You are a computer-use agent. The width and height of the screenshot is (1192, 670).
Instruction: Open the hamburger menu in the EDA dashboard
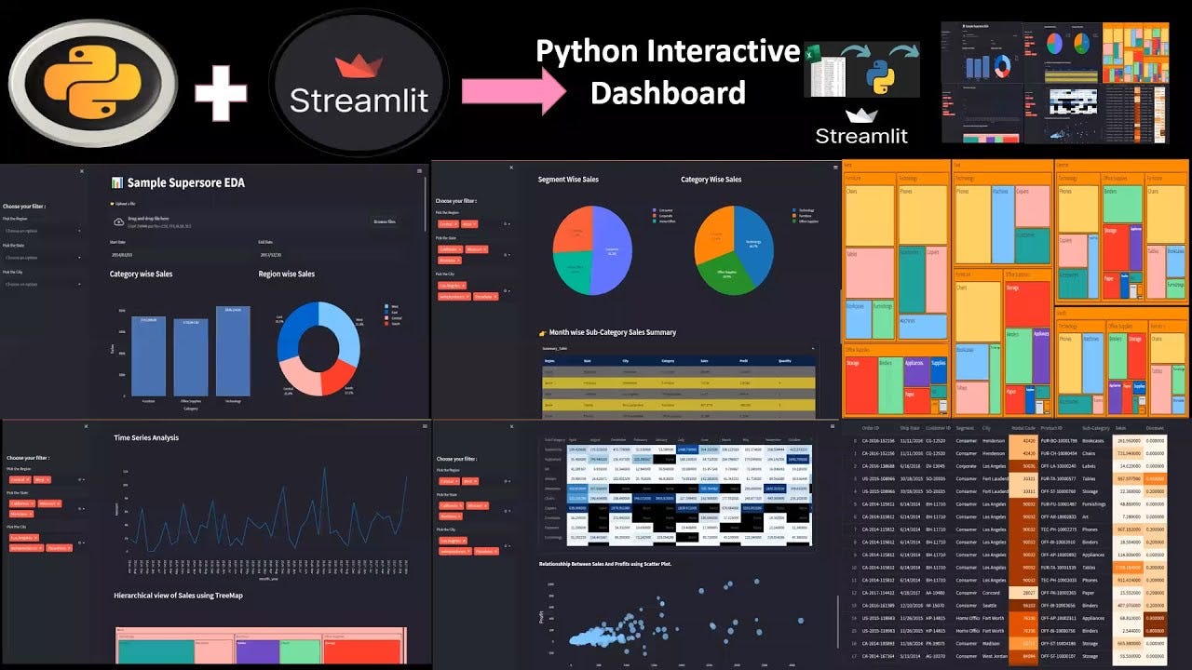click(418, 170)
